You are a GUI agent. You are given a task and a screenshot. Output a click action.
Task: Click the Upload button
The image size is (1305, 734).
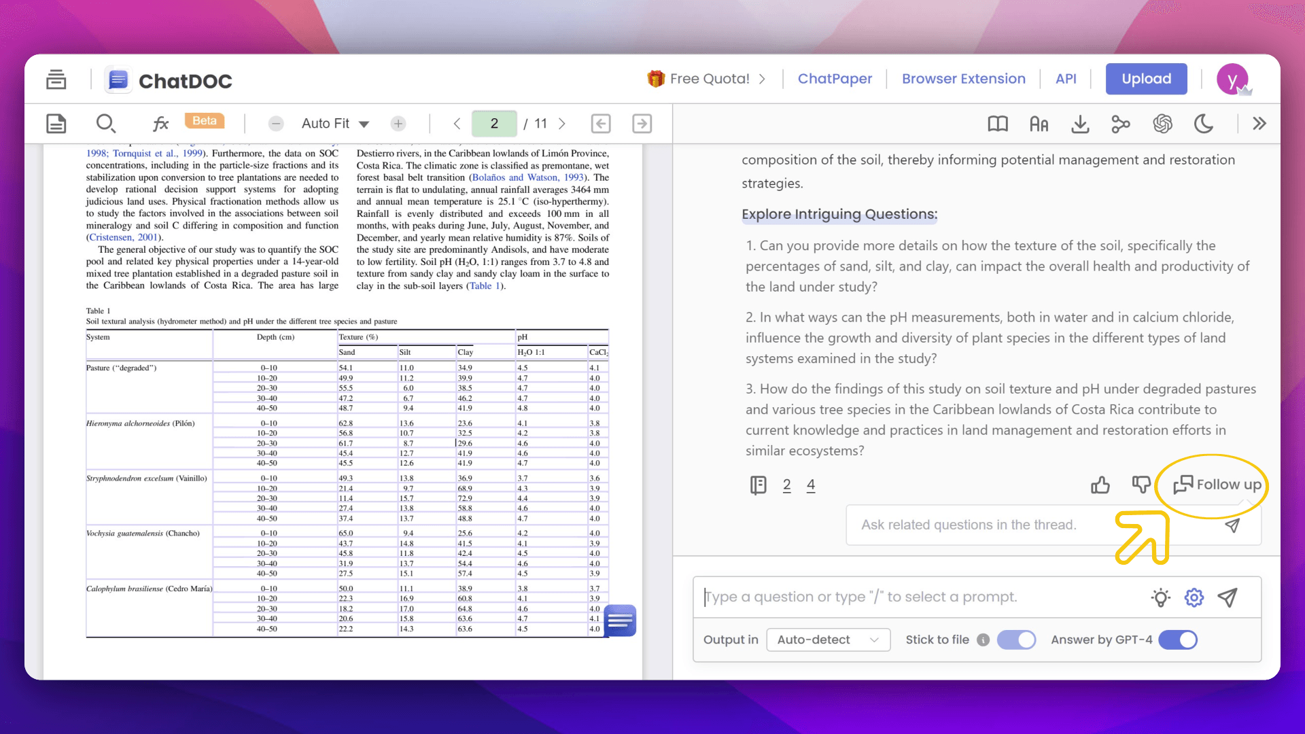point(1147,79)
